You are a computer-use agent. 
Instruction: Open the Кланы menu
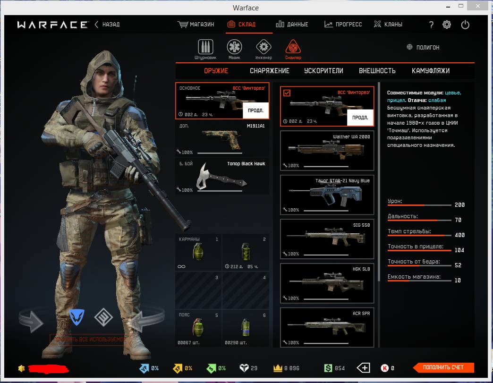388,24
